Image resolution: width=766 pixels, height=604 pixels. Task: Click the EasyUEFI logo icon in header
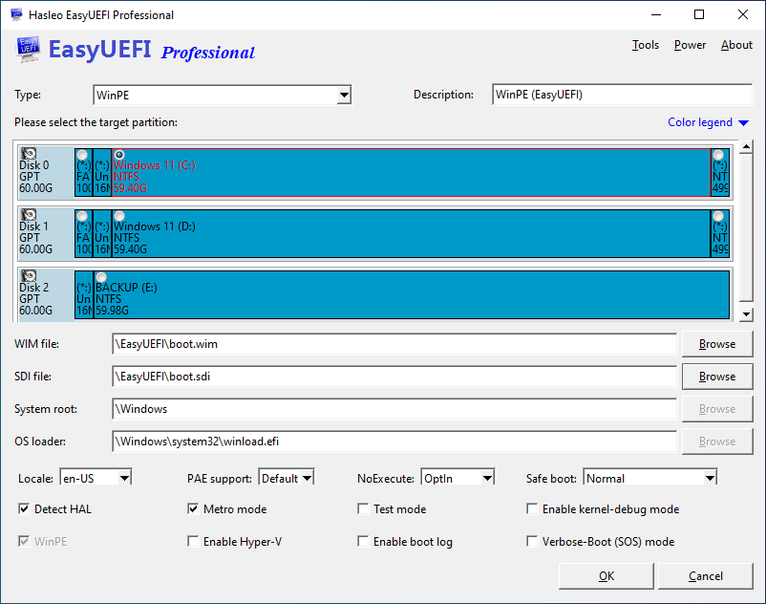coord(28,50)
